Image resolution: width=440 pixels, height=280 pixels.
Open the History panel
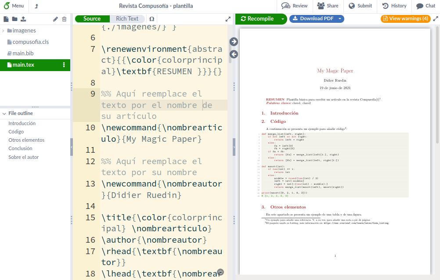(394, 6)
